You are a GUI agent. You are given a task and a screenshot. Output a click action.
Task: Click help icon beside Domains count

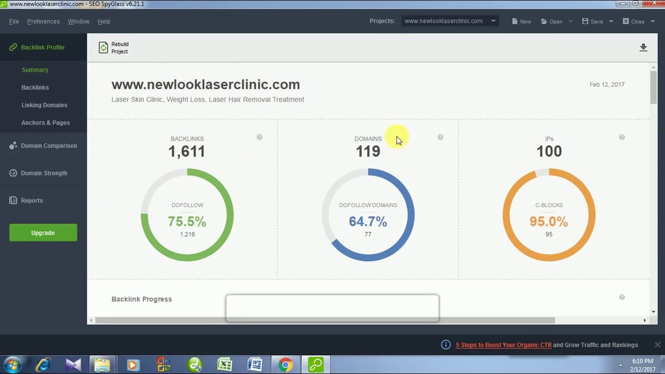tap(440, 137)
